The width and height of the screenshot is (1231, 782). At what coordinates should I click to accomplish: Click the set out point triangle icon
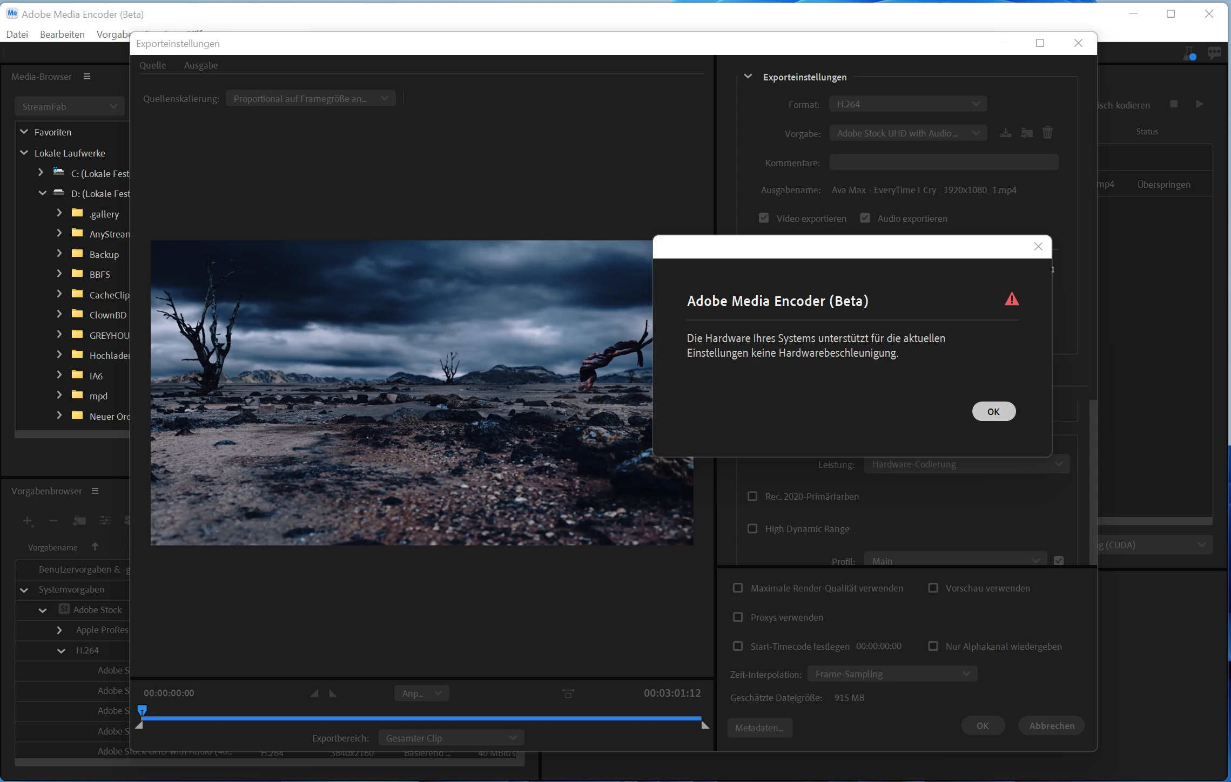click(333, 693)
